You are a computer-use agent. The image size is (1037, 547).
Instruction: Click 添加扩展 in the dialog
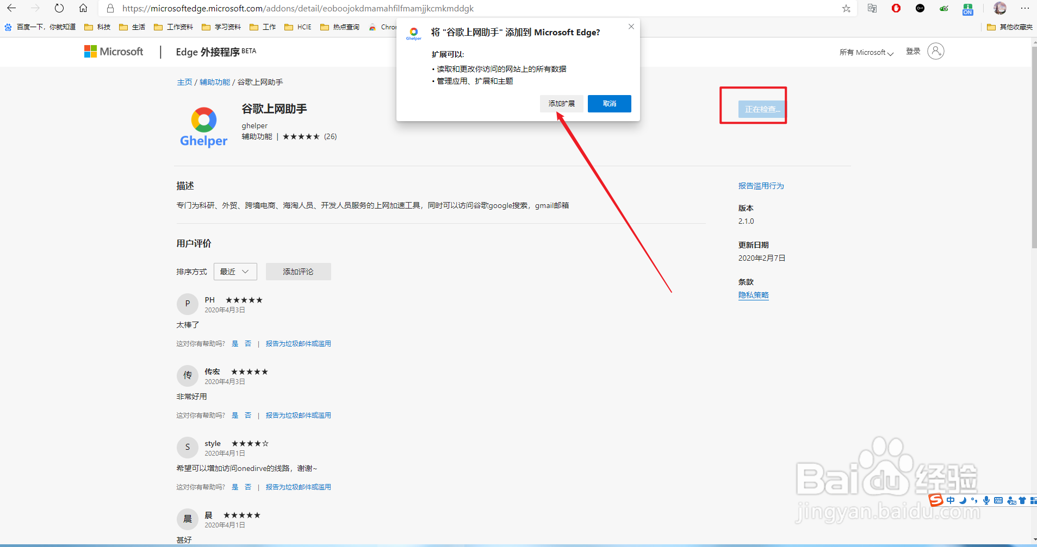click(x=562, y=104)
